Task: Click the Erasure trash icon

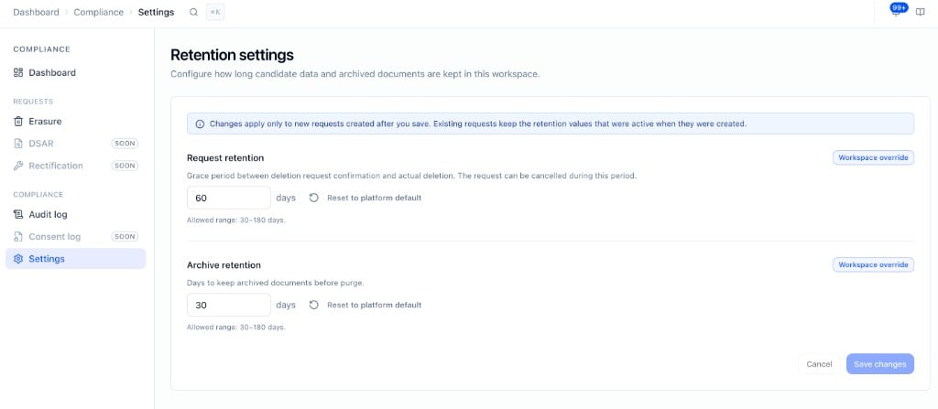Action: pos(18,122)
